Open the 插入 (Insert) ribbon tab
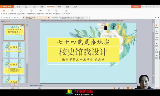The image size is (160, 96). [26, 7]
